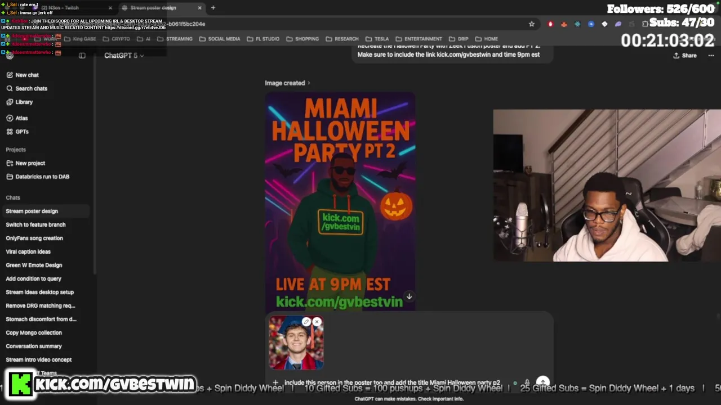Open the Stream intro video concept chat
The image size is (721, 405).
38,360
